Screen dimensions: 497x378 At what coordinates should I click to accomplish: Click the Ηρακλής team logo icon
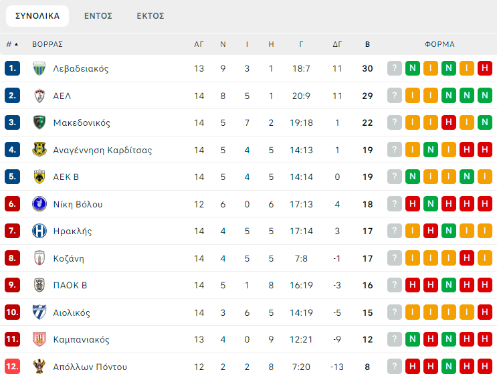pos(39,231)
